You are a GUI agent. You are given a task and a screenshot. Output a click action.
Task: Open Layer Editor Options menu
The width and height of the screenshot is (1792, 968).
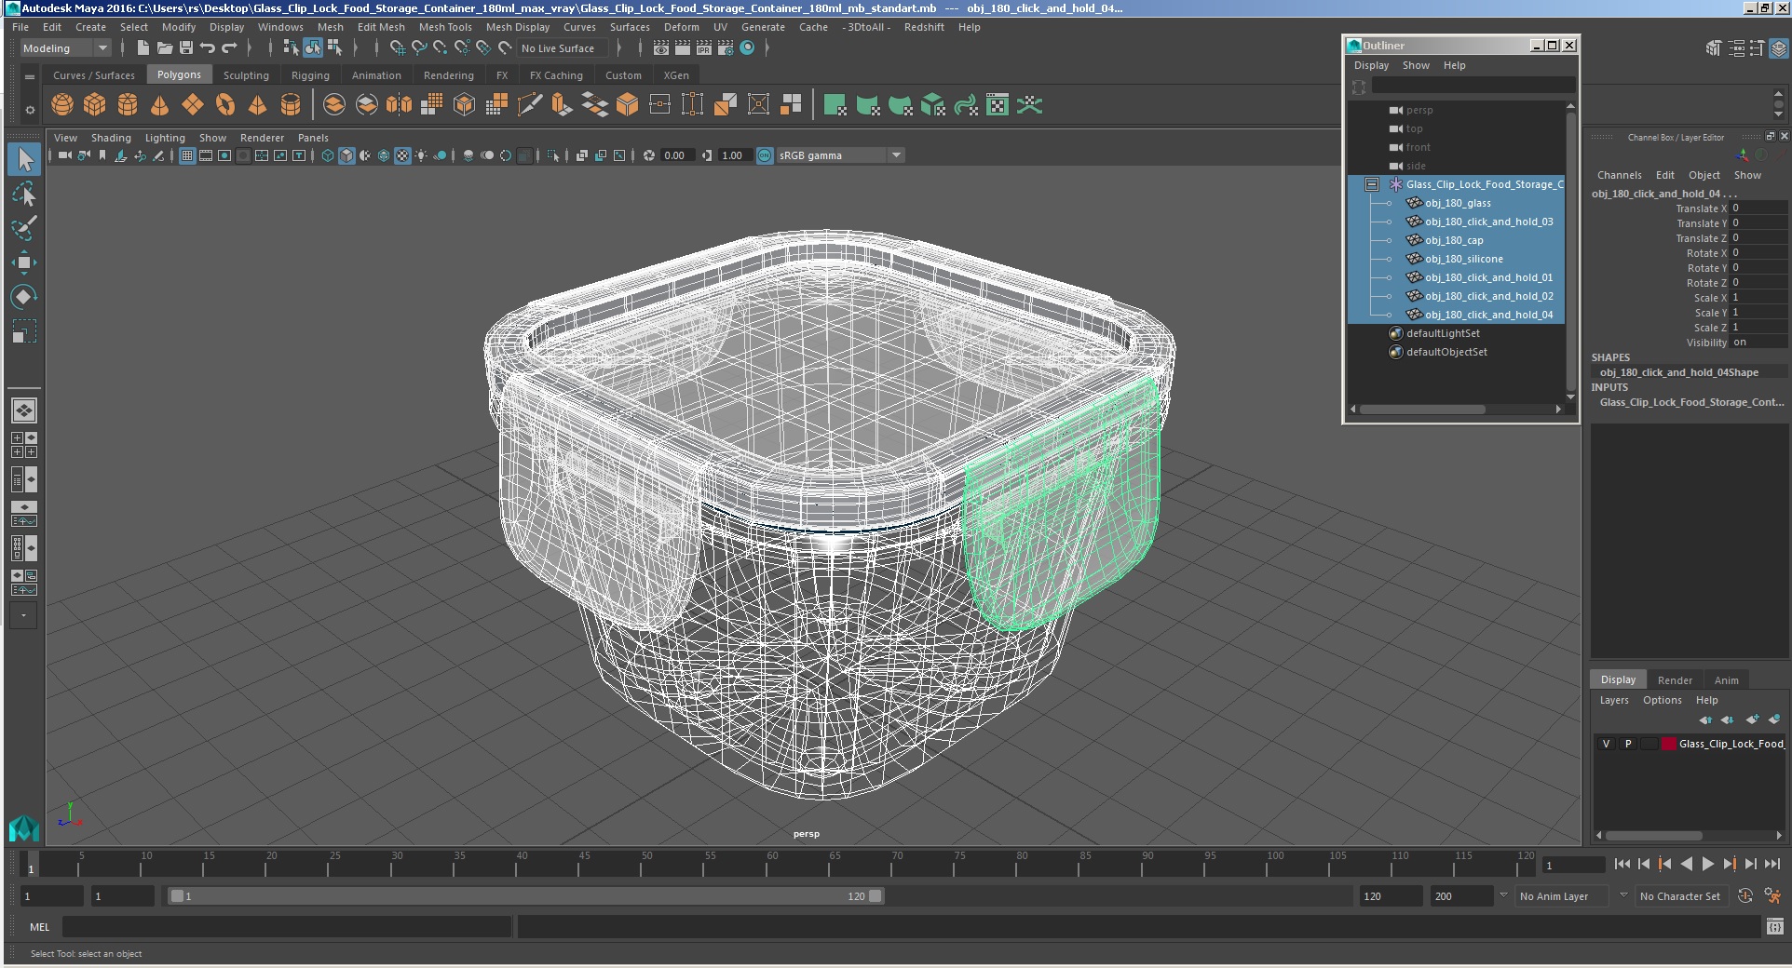click(x=1662, y=700)
